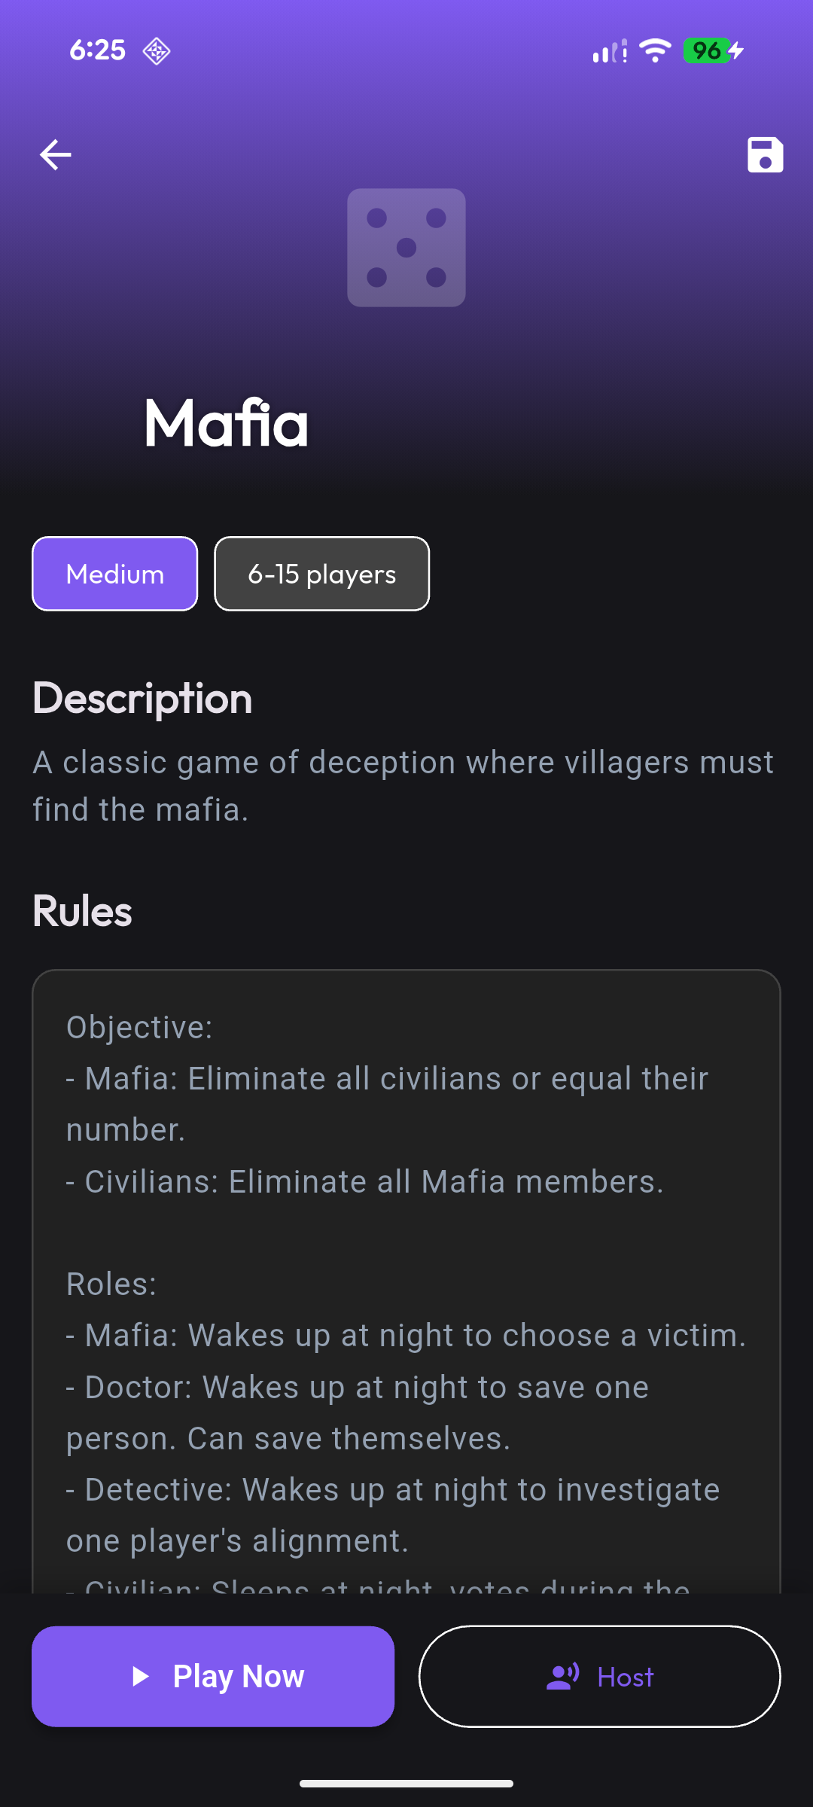Tap the back arrow icon
Screen dimensions: 813x1807
(x=56, y=155)
